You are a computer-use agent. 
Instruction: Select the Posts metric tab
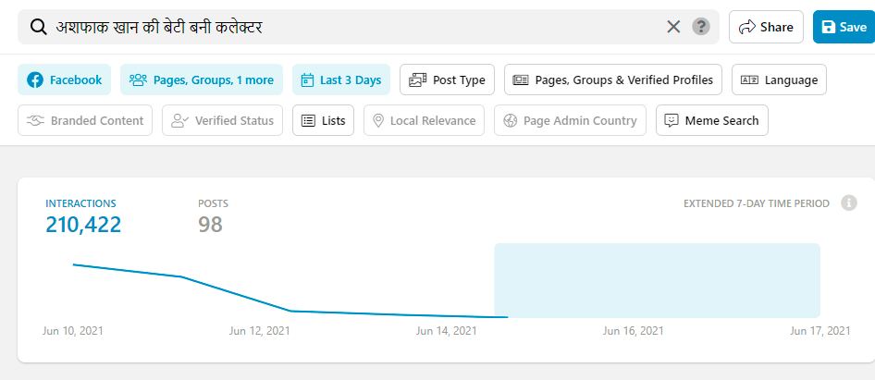212,215
